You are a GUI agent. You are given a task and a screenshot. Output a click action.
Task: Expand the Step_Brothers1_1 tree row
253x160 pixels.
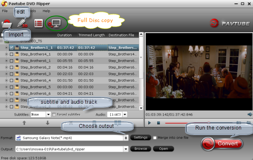(x=6, y=48)
